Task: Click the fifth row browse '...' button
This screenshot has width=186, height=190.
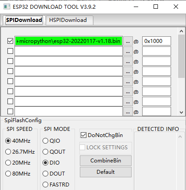Action: point(128,81)
